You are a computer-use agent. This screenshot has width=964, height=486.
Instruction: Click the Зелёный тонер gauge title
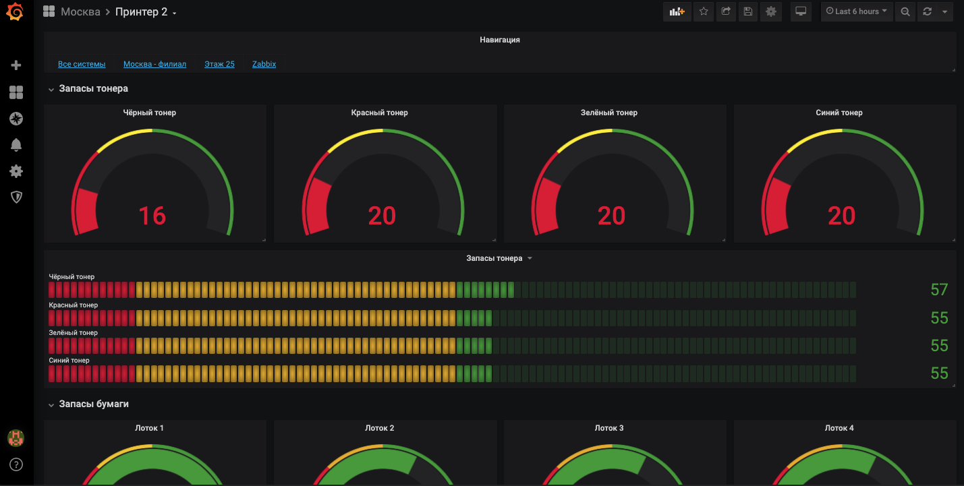click(609, 113)
